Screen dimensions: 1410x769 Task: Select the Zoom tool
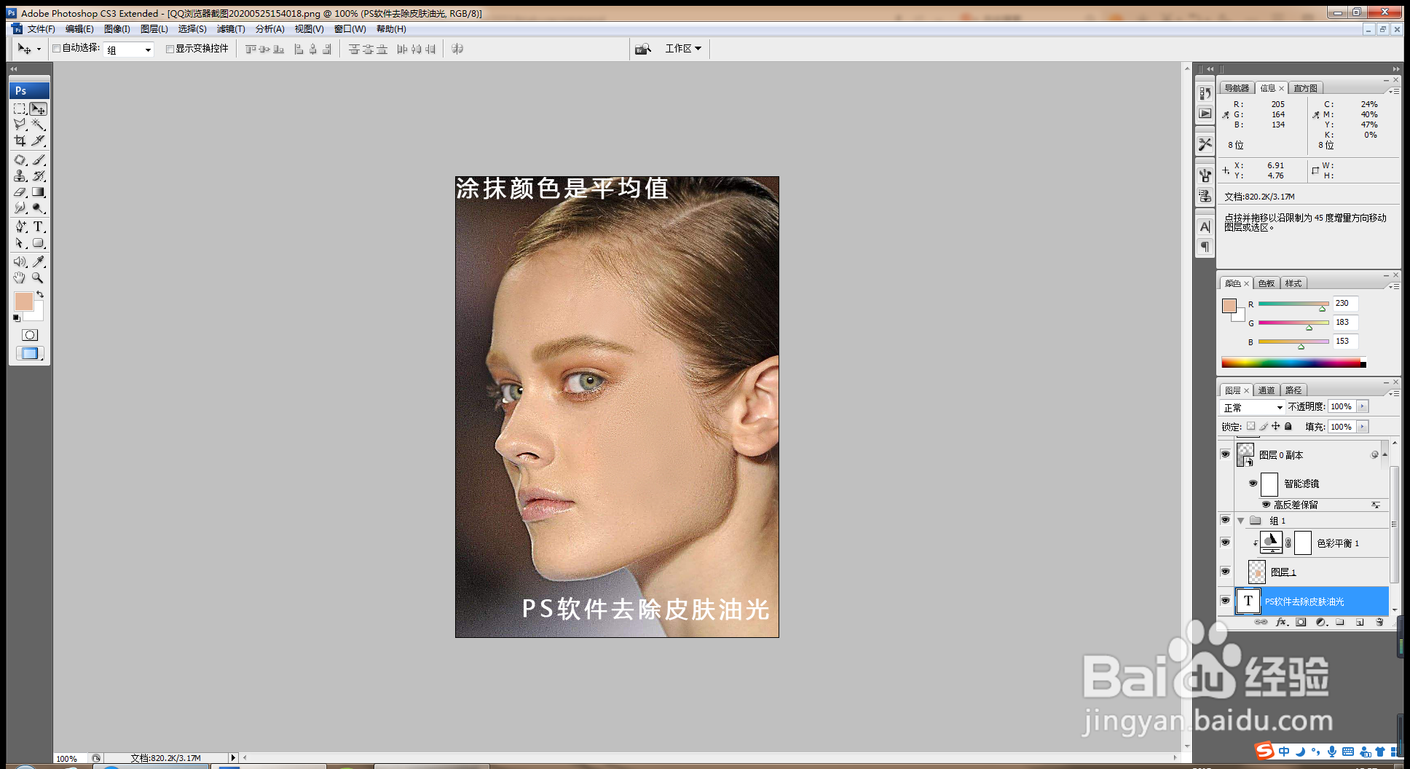pos(39,277)
